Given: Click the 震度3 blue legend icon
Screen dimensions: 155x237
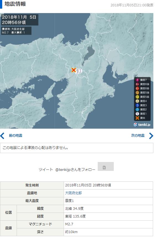Looking at the screenshot, I should pyautogui.click(x=137, y=105).
